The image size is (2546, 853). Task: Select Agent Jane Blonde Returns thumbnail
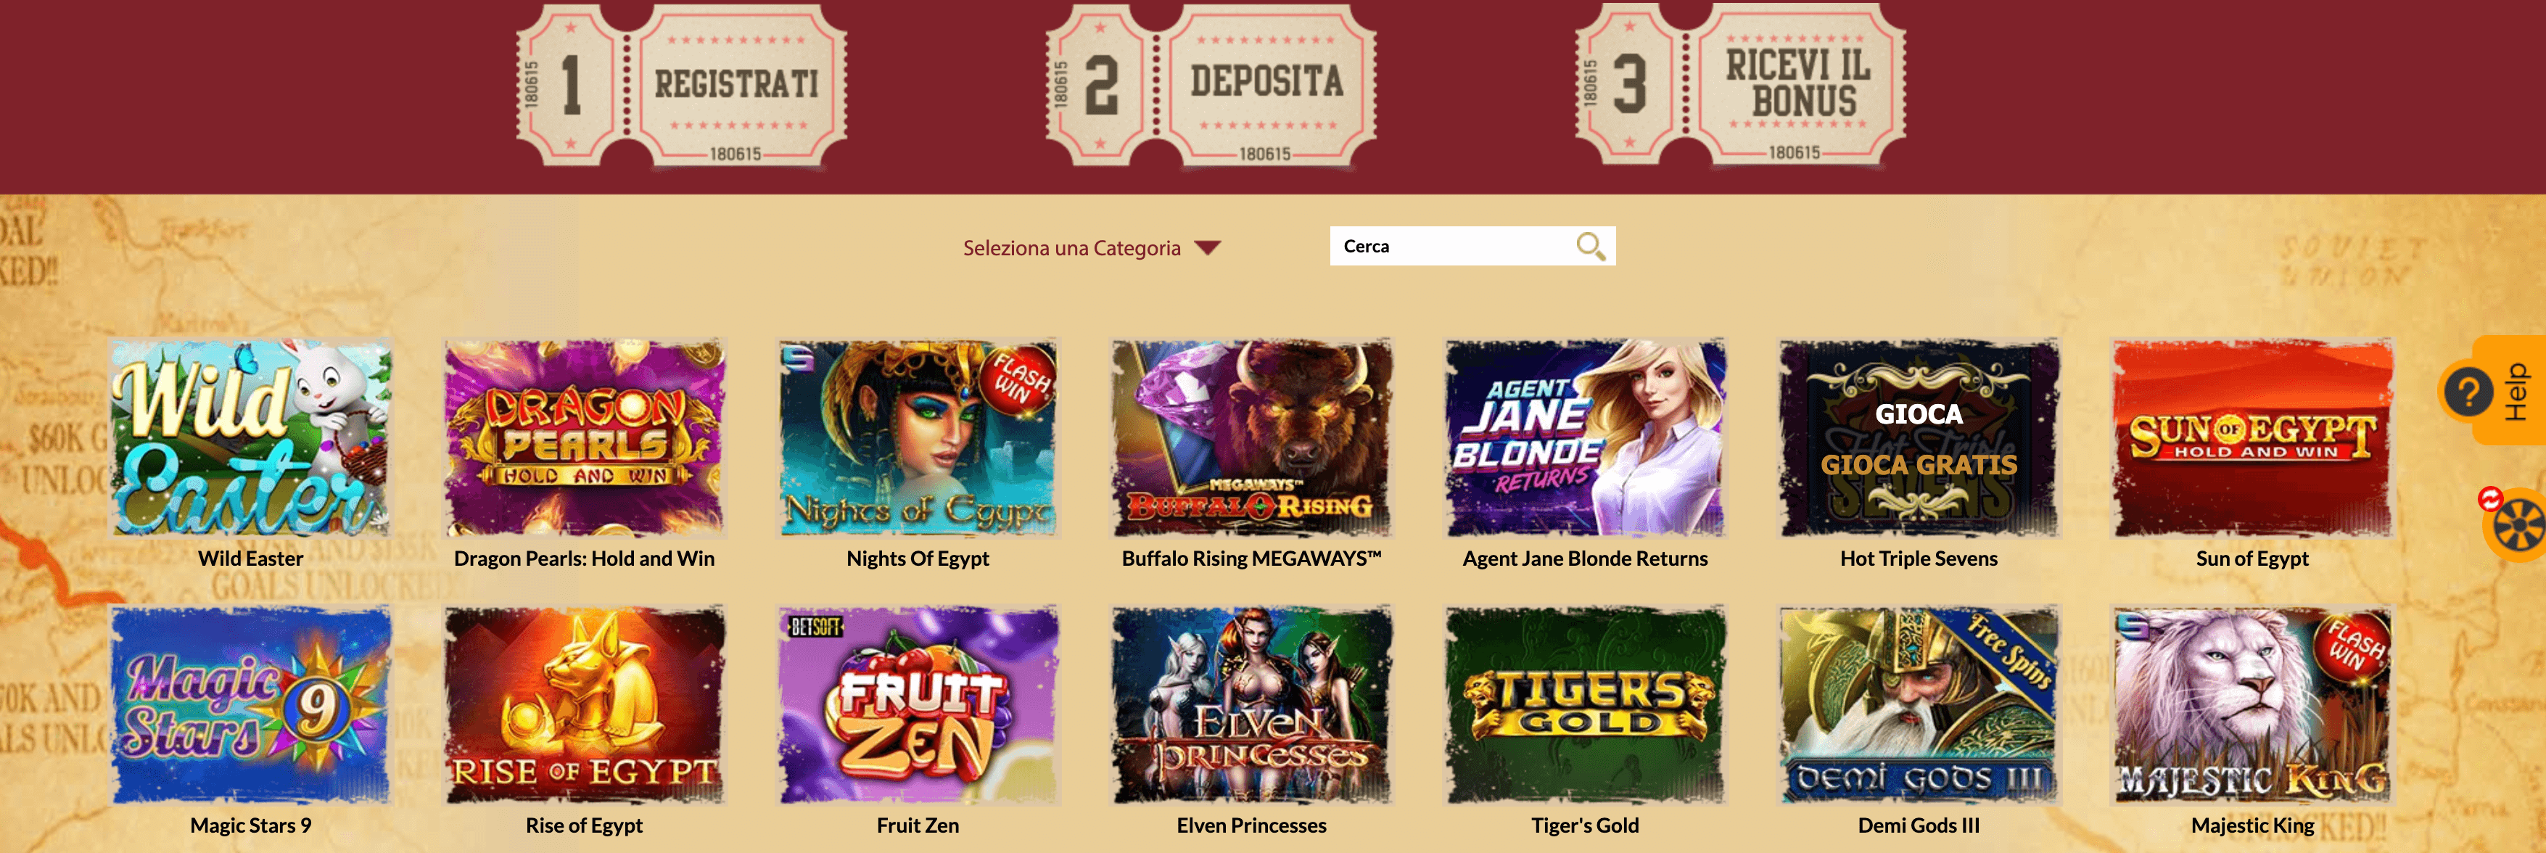(x=1586, y=438)
